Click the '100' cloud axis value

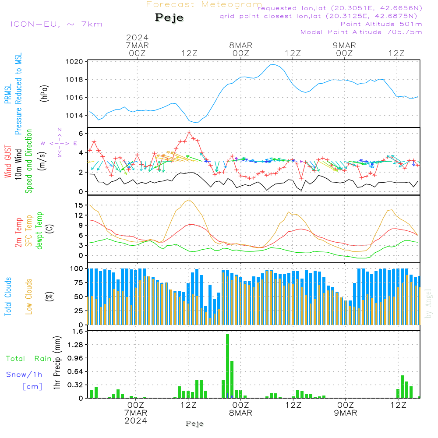(x=77, y=268)
